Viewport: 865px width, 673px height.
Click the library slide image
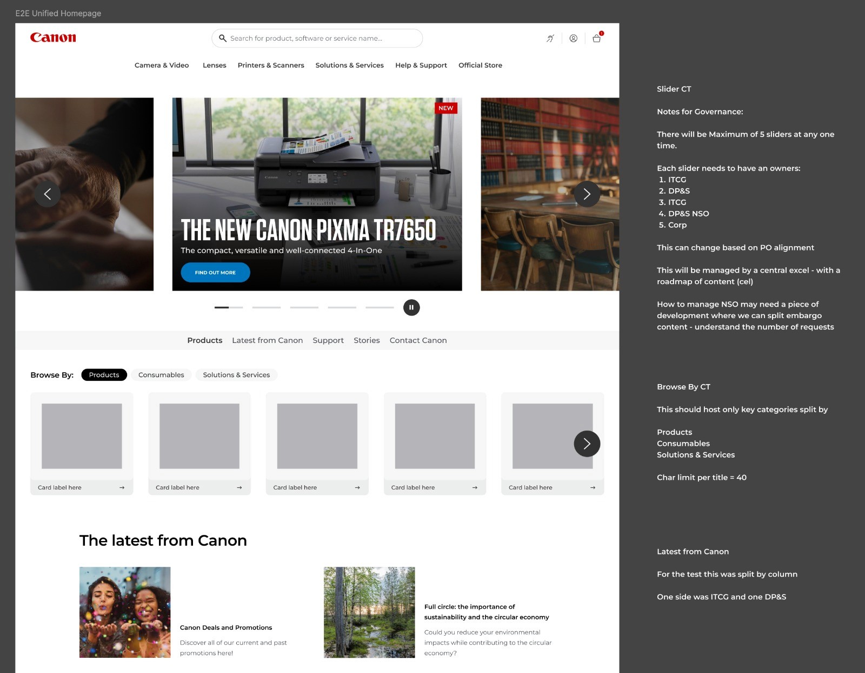point(550,194)
